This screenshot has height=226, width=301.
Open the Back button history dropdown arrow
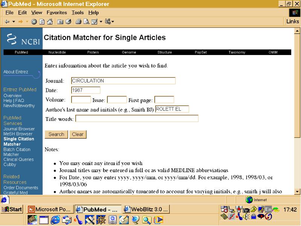[x=14, y=22]
